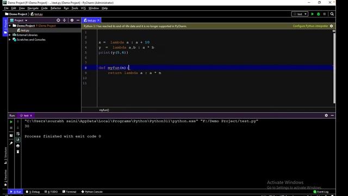Click test.py breadcrumb in navigation bar
This screenshot has width=348, height=196.
point(37,14)
